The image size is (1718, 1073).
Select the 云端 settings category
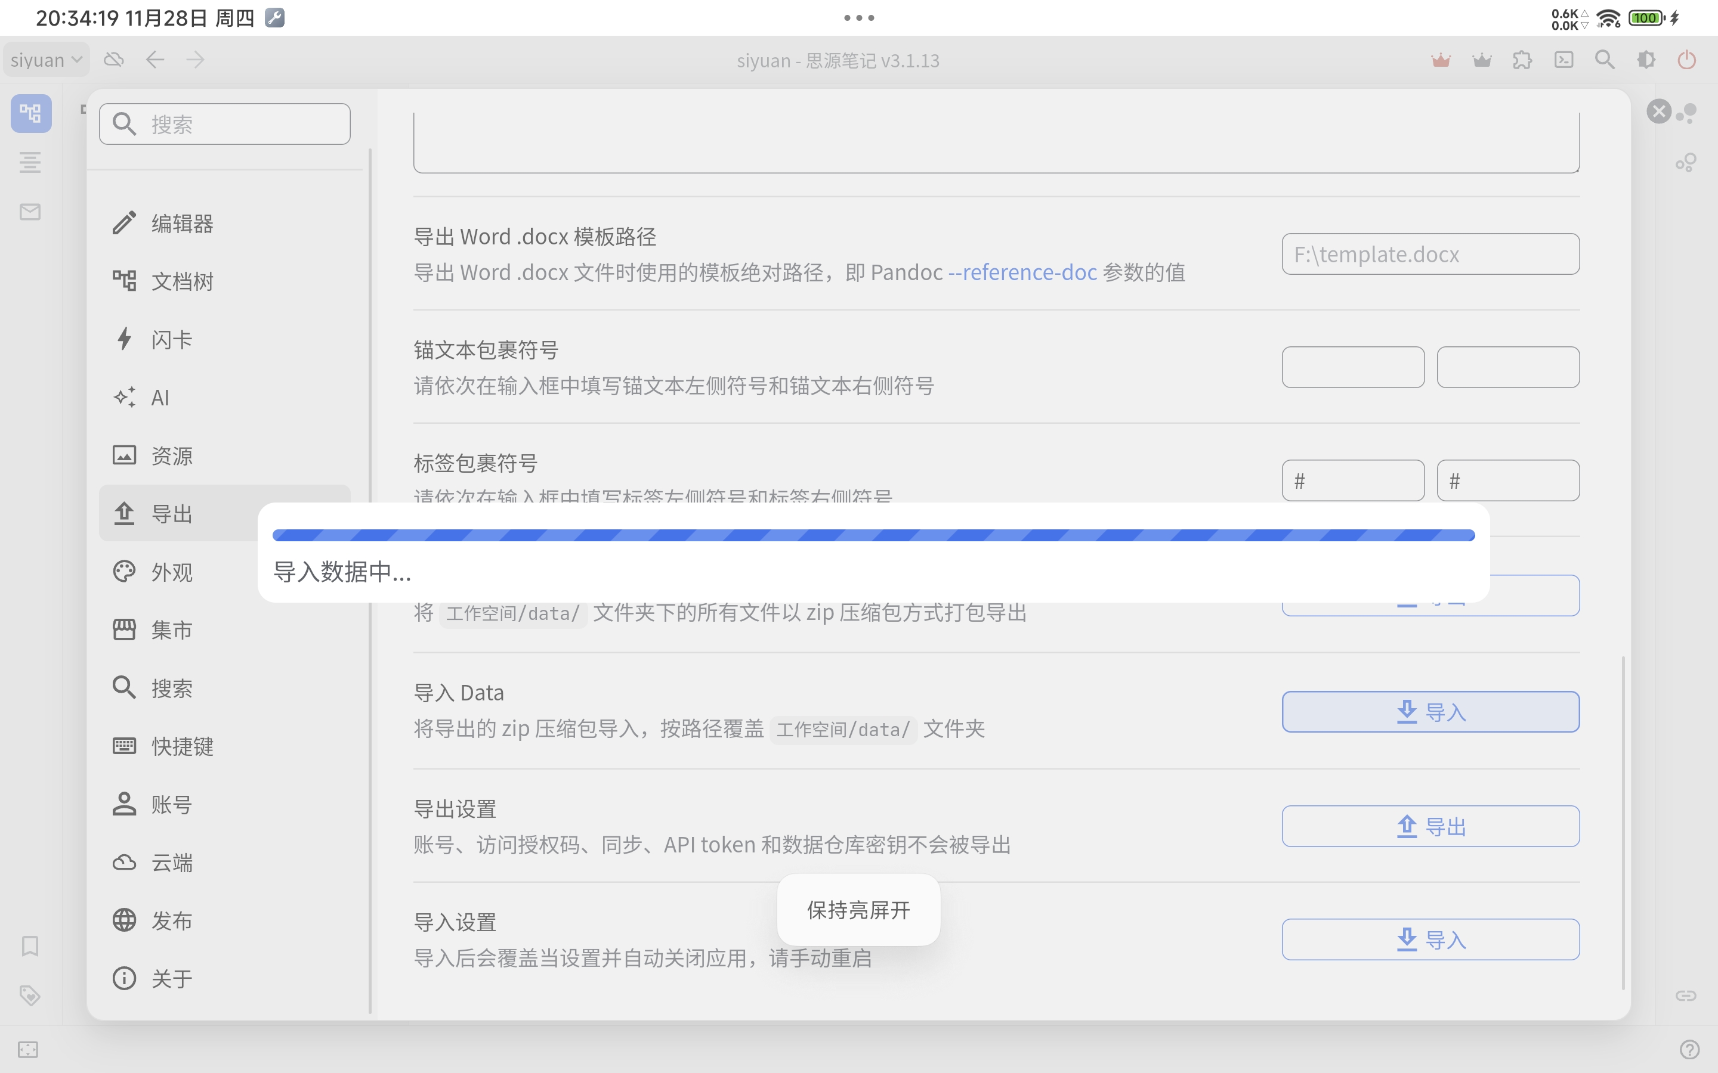click(x=171, y=862)
